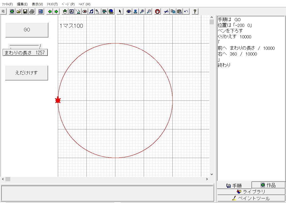Toggle the eye view icon in toolbar
Screen dimensions: 286x203
pos(129,11)
